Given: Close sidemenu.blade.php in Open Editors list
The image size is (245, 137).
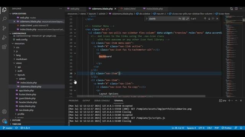Looking at the screenshot, I should click(x=14, y=22).
